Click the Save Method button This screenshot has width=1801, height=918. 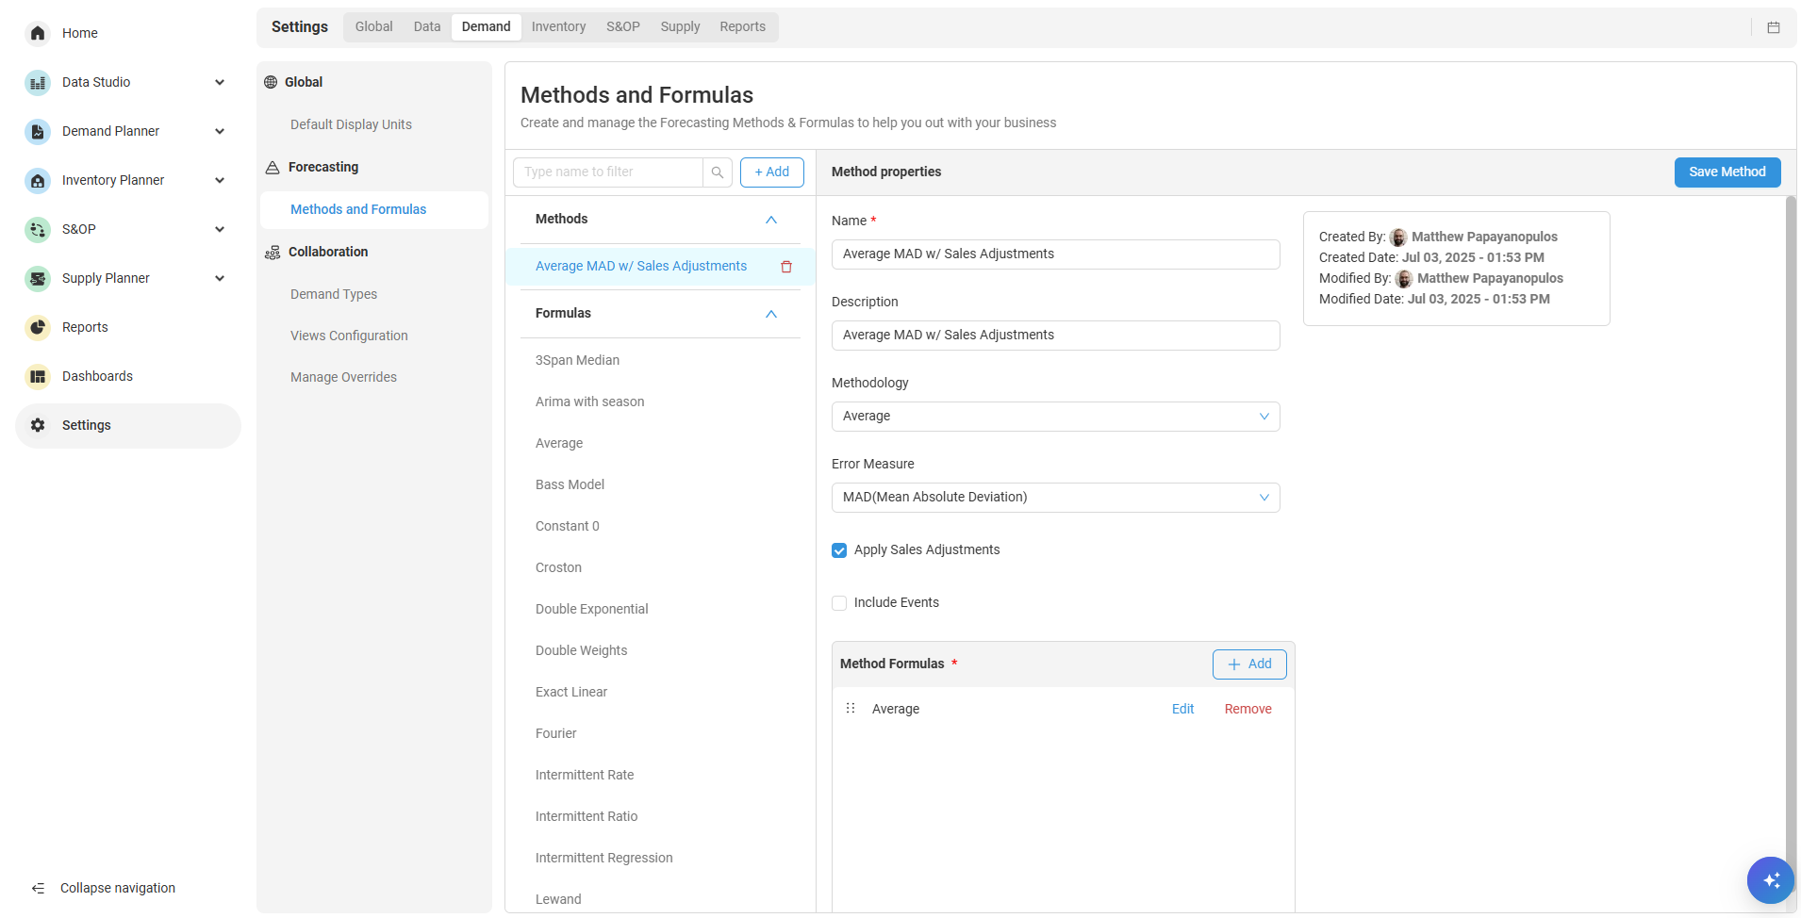point(1727,172)
